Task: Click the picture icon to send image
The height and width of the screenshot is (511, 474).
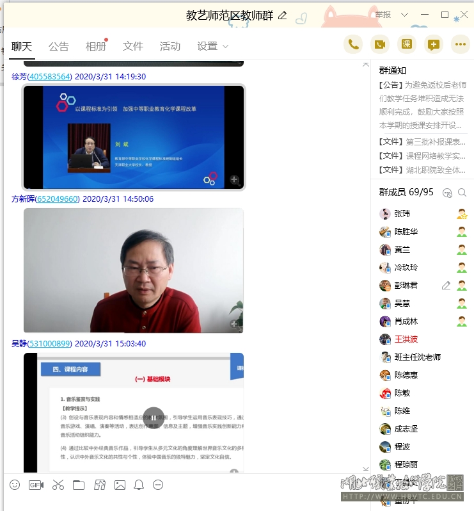Action: pyautogui.click(x=120, y=485)
